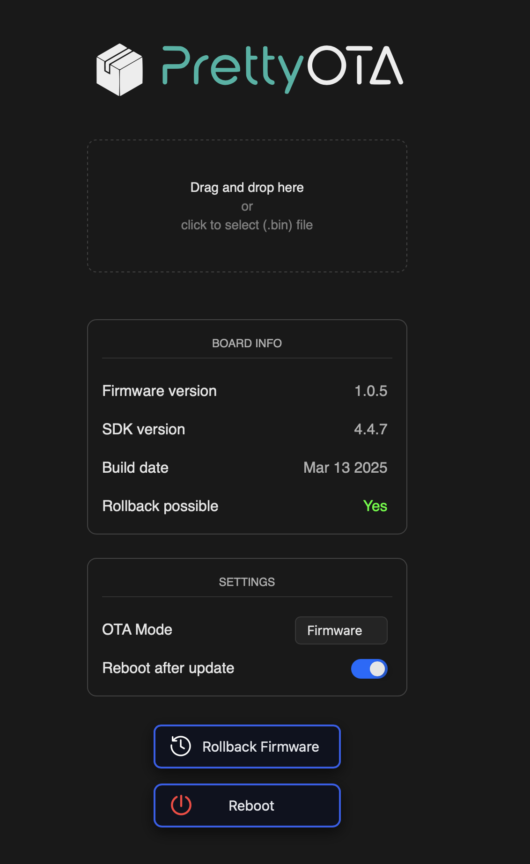Viewport: 530px width, 864px height.
Task: Click the 'Drag and drop here' text
Action: click(247, 188)
